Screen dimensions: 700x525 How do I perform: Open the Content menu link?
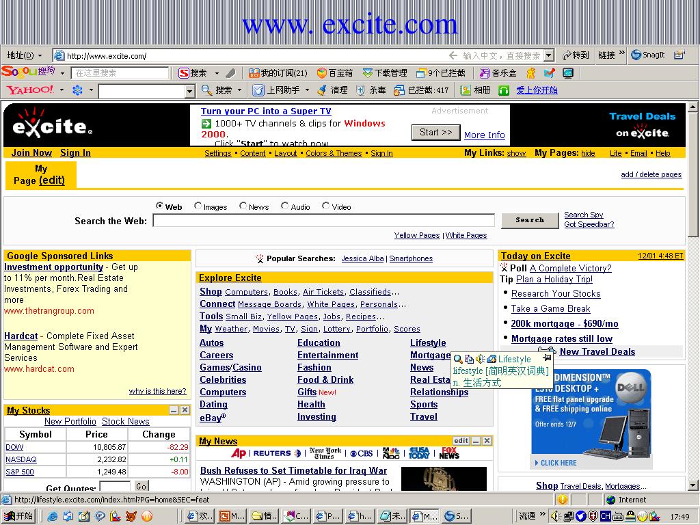[x=253, y=153]
